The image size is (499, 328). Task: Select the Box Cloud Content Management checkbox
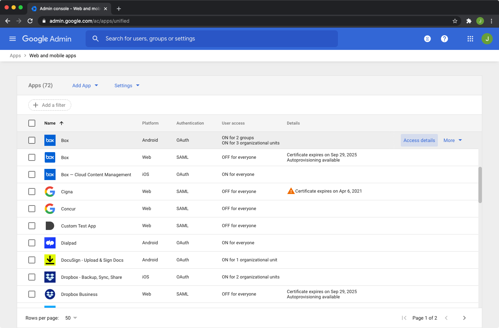click(x=32, y=174)
